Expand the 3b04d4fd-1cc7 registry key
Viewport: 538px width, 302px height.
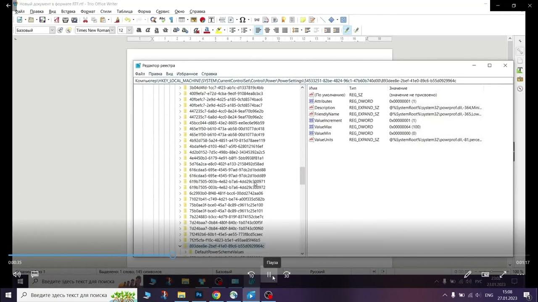coord(180,88)
